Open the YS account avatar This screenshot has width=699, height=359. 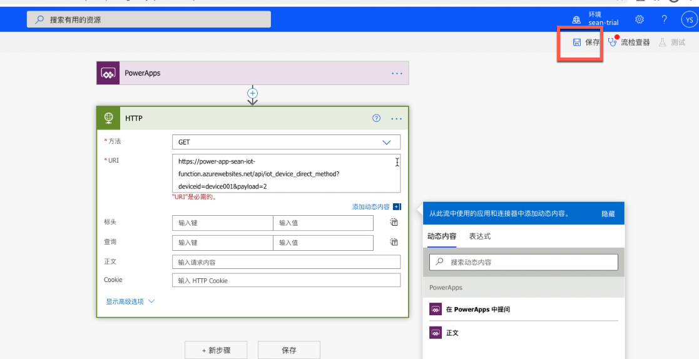point(689,19)
